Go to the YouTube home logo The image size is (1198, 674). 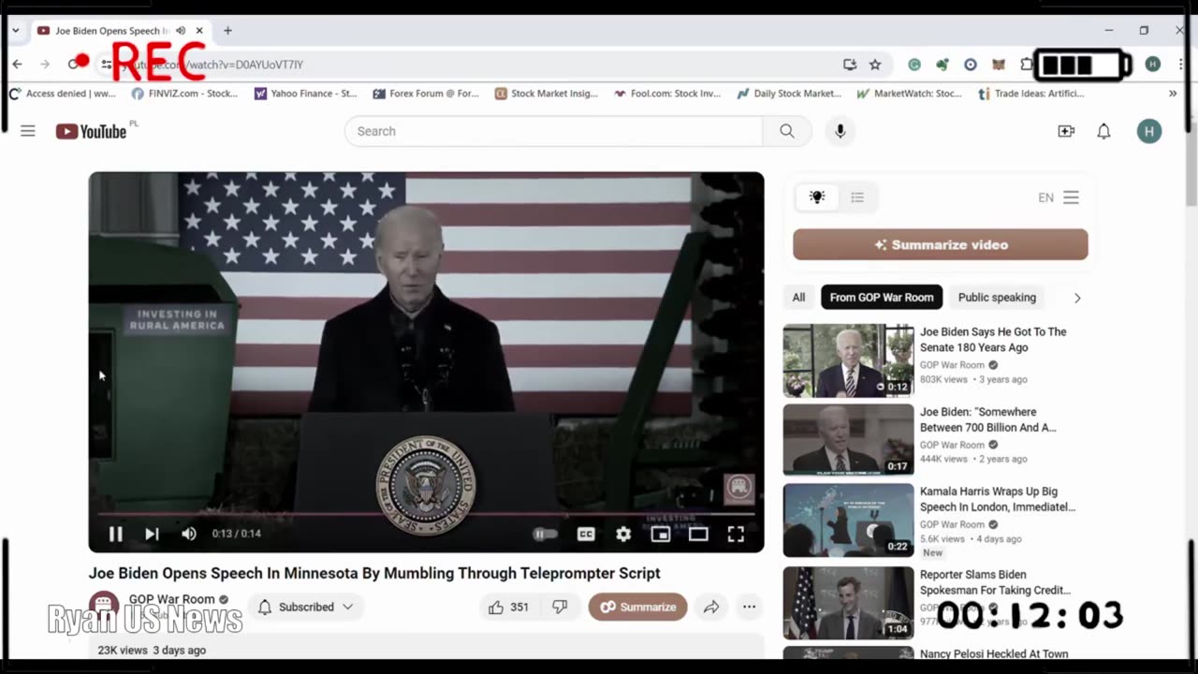pyautogui.click(x=91, y=131)
